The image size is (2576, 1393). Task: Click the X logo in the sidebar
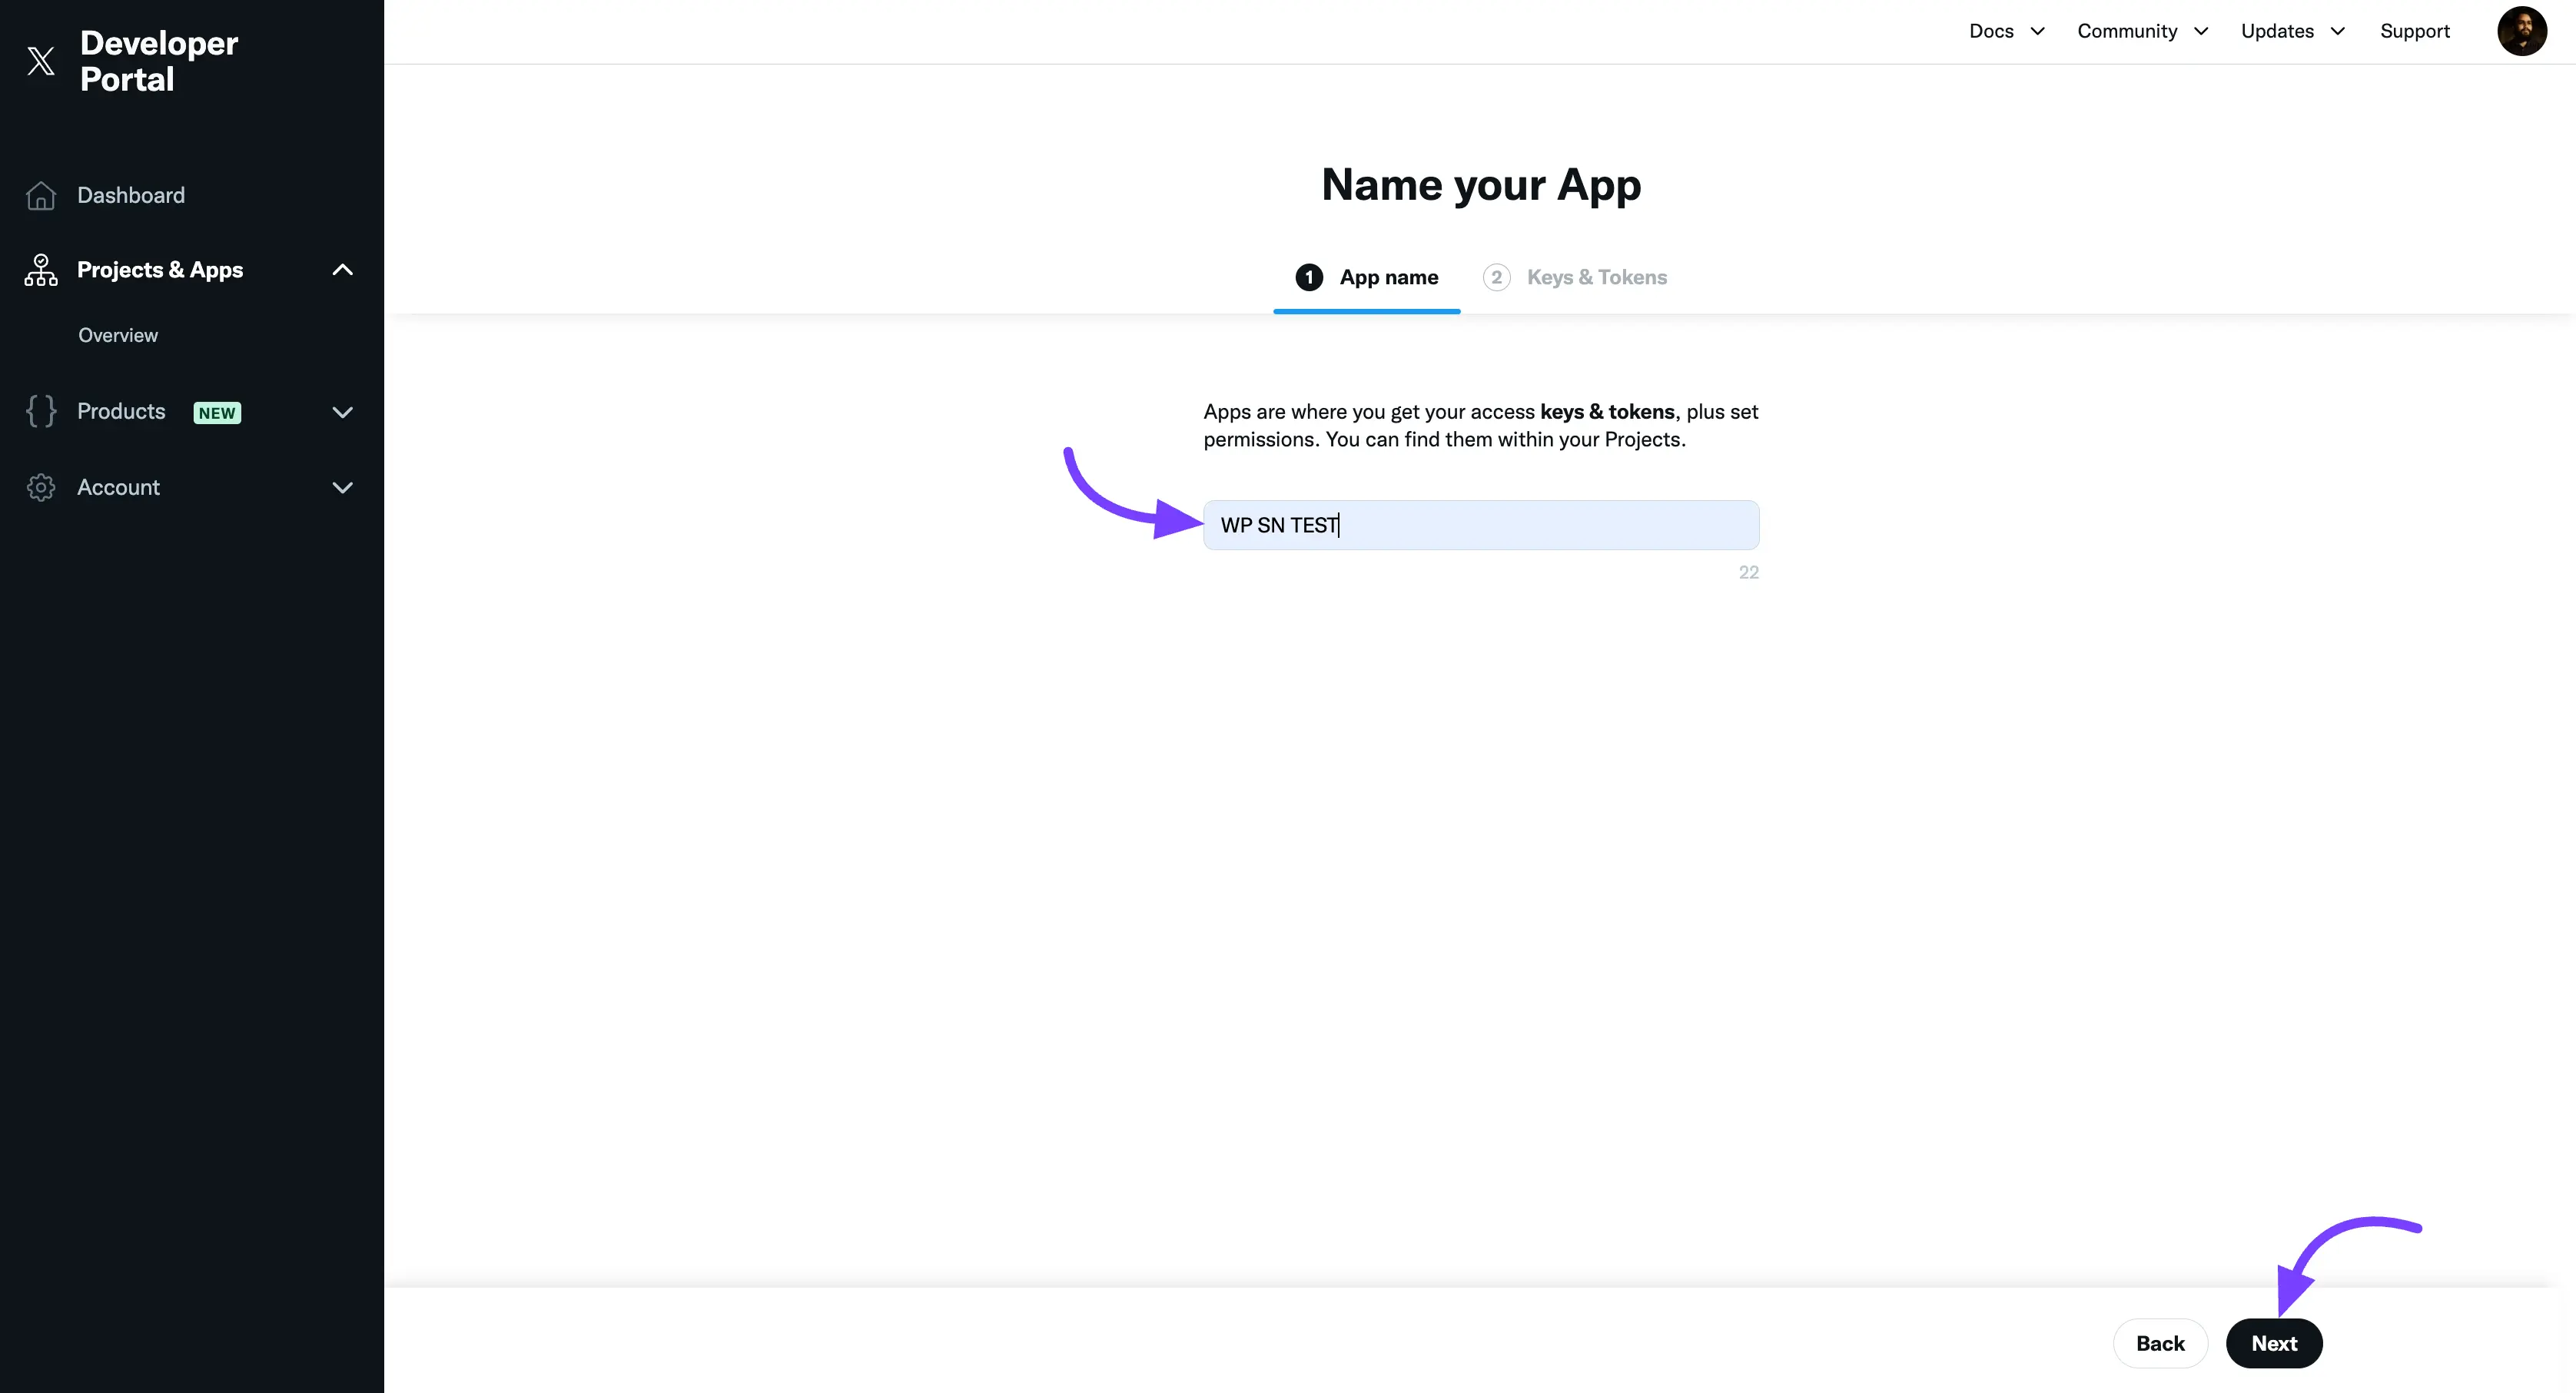pyautogui.click(x=41, y=60)
